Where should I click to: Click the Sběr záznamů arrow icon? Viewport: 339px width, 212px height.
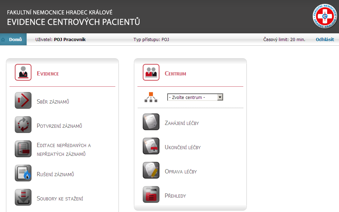point(23,100)
